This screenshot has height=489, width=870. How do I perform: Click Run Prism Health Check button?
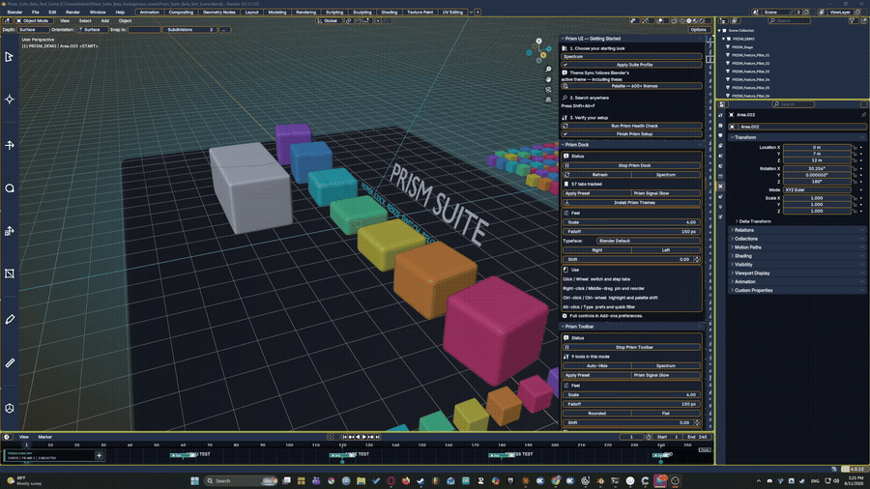[632, 126]
